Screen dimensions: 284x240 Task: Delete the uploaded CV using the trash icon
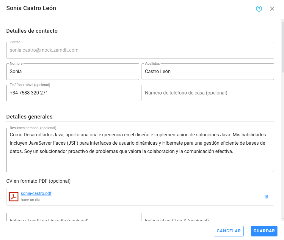266,196
